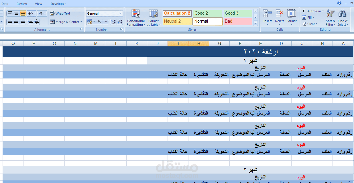The height and width of the screenshot is (183, 354).
Task: Select column header A
Action: (x=343, y=43)
